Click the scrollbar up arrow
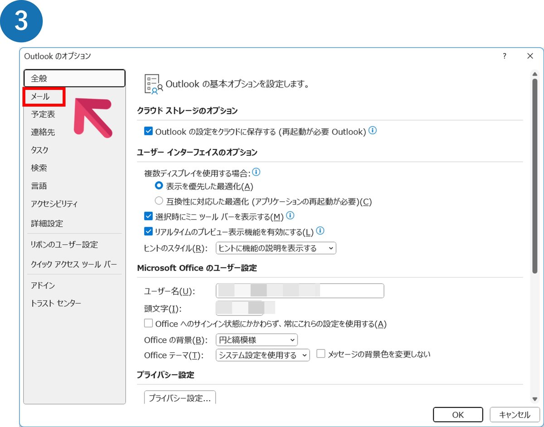Image resolution: width=544 pixels, height=427 pixels. (x=535, y=74)
